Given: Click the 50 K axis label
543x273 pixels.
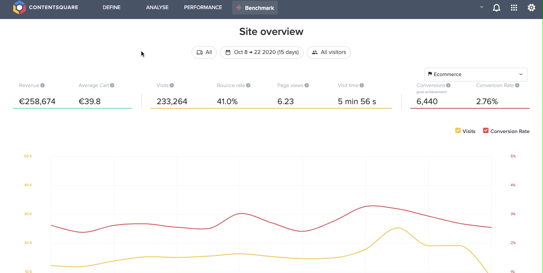Looking at the screenshot, I should pyautogui.click(x=28, y=156).
